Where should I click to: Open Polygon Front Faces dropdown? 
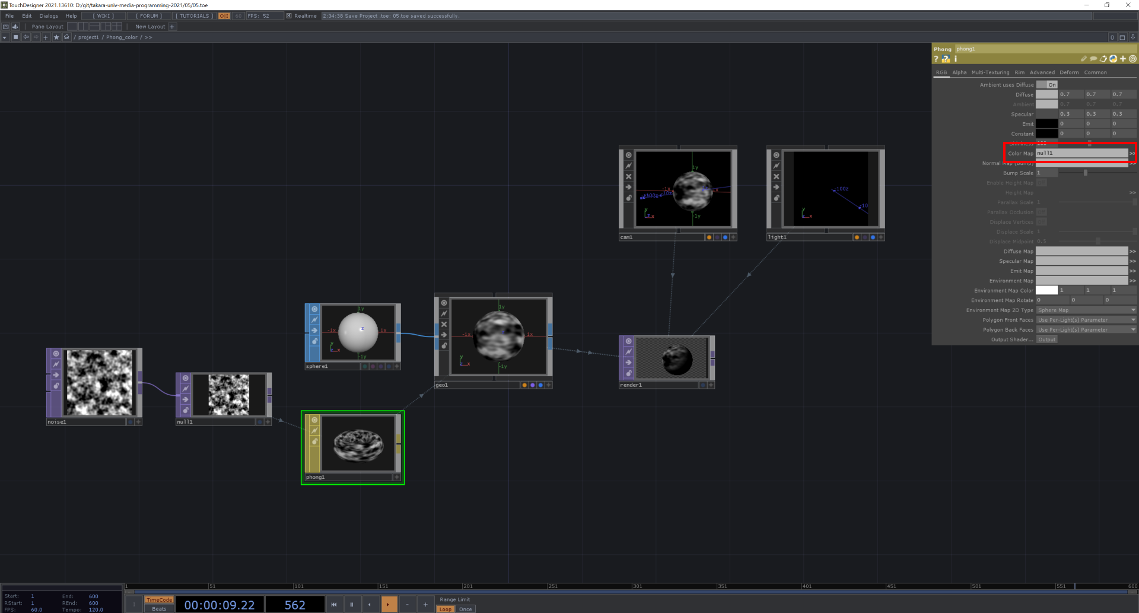1086,320
